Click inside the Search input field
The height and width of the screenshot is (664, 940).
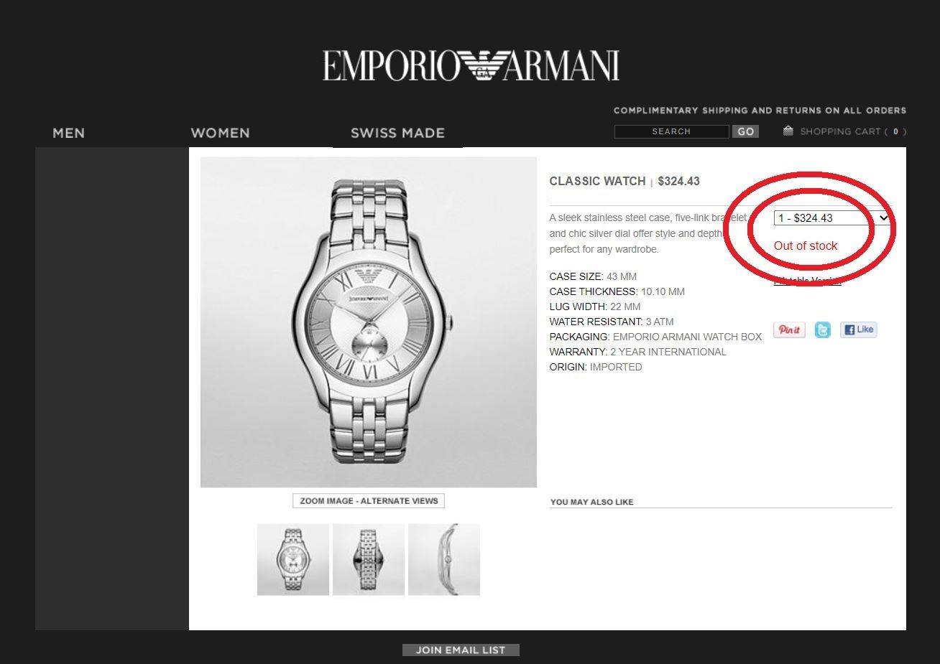tap(671, 131)
